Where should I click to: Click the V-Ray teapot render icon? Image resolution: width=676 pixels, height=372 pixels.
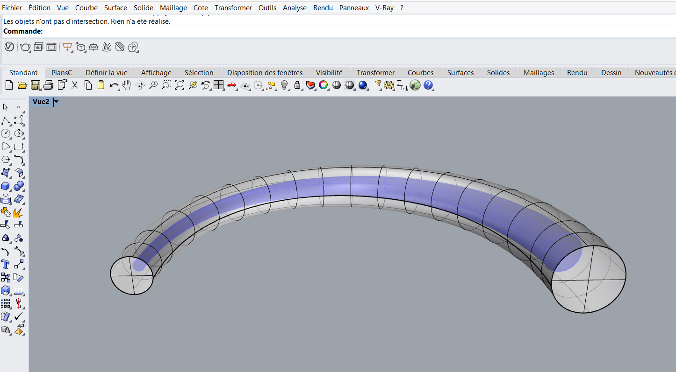coord(25,47)
